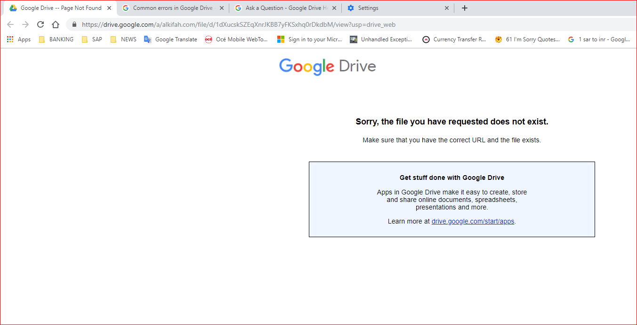Click the Google Drive logo
Viewport: 637px width, 325px height.
tap(328, 67)
